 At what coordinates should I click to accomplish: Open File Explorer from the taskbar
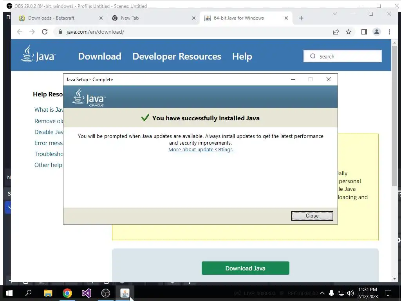[x=48, y=293]
